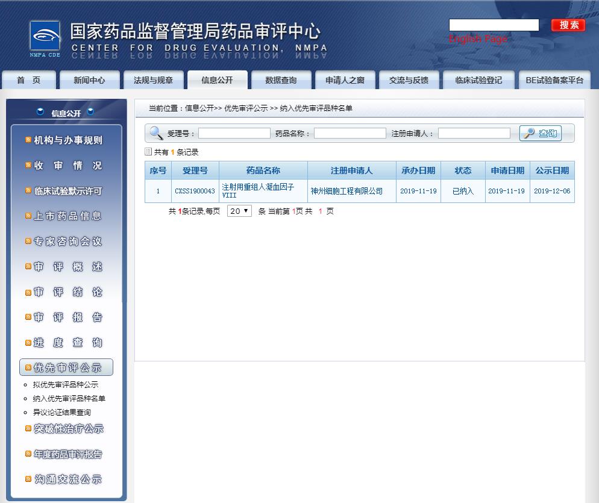Open 上市药品信息 in the sidebar
Screen dimensions: 599x503
(x=68, y=216)
